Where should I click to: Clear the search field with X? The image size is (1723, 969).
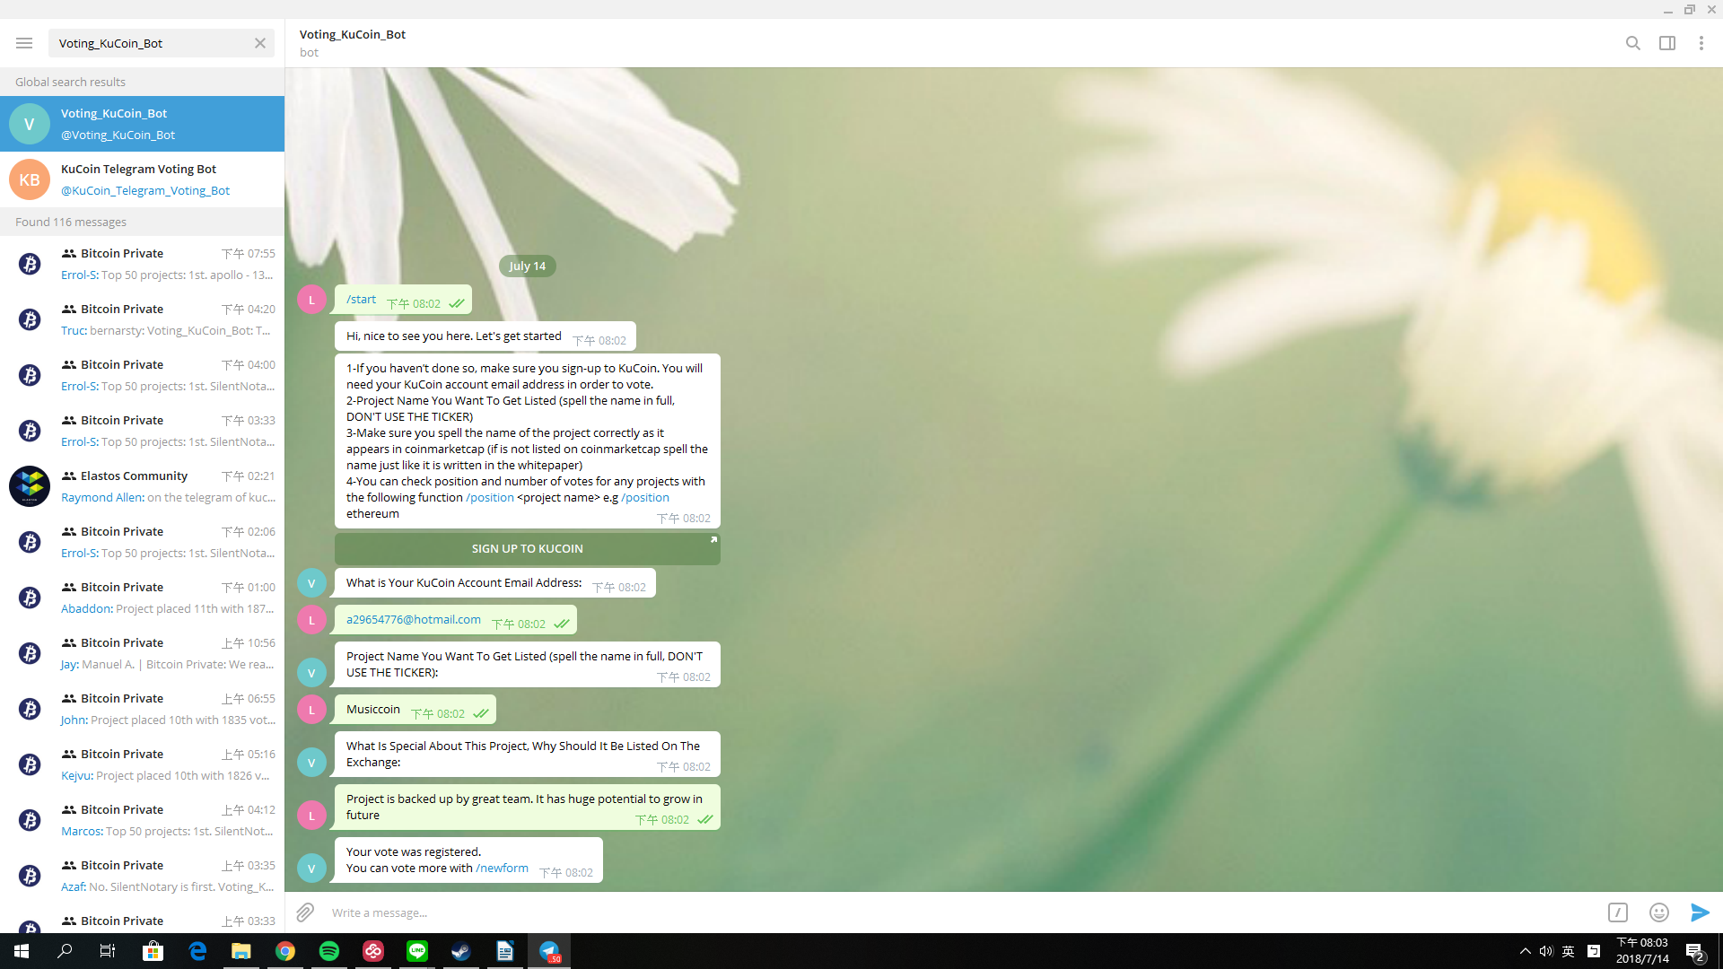coord(259,43)
